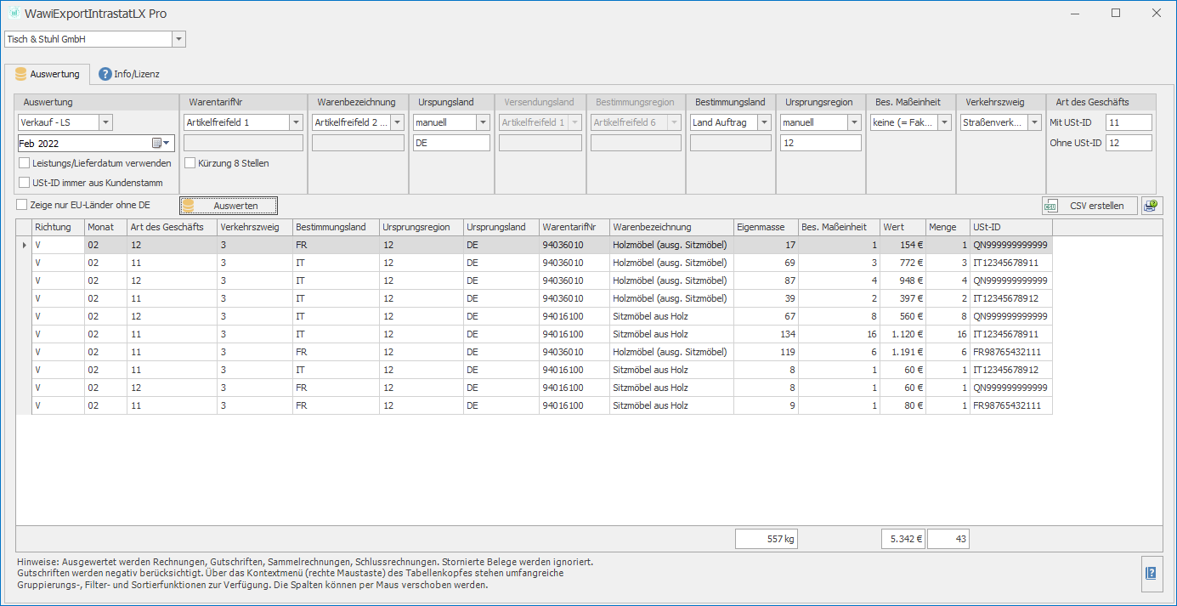Click the Auswerten button
Screen dimensions: 1177x606
point(229,206)
